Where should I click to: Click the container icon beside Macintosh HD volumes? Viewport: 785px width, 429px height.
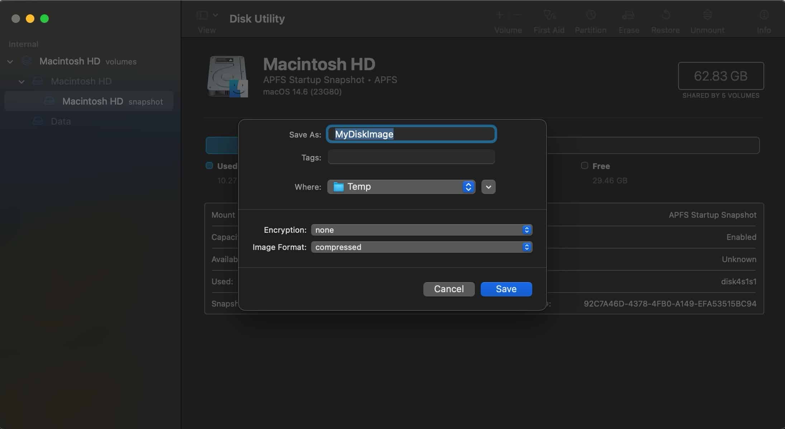27,61
